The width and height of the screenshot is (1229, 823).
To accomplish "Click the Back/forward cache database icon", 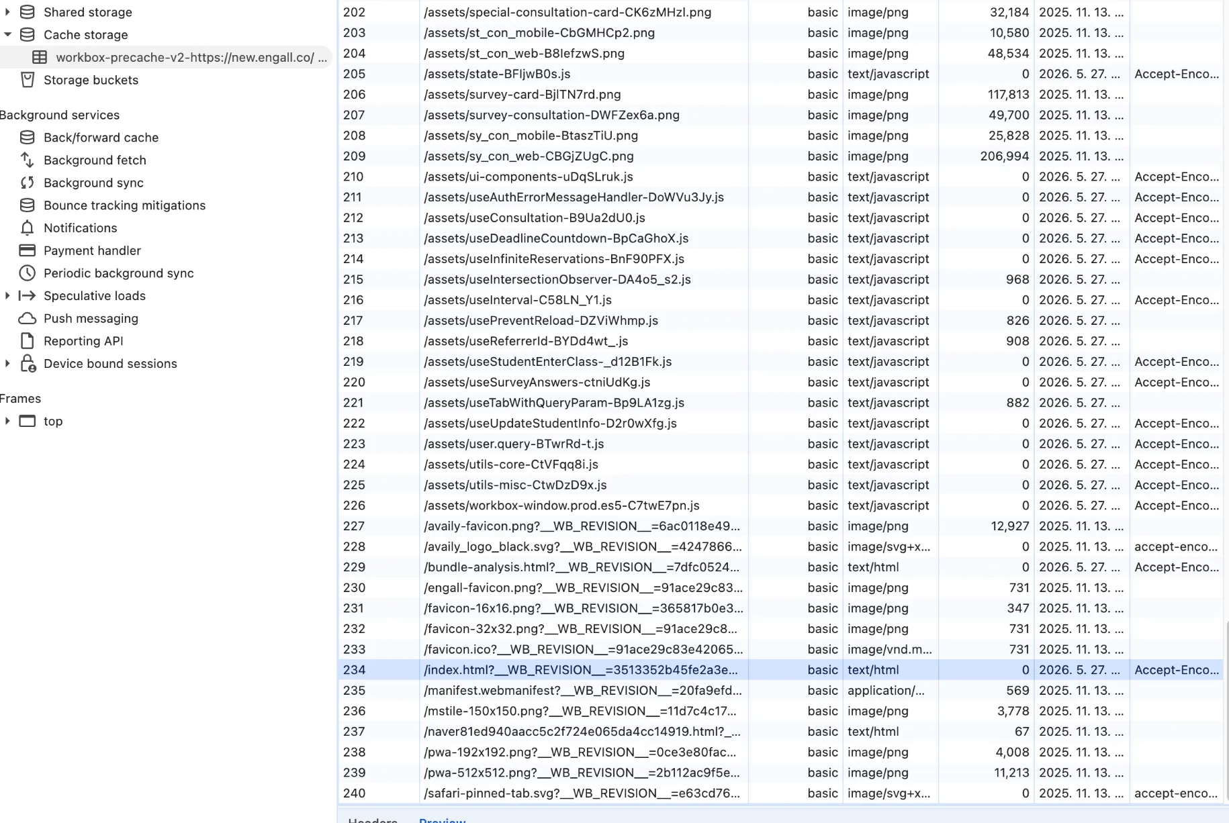I will point(27,138).
